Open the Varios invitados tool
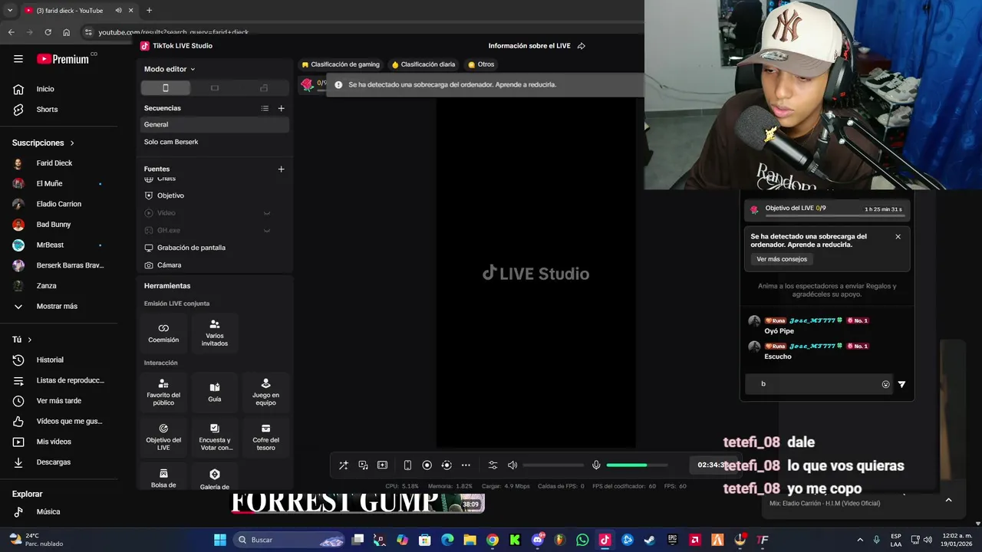The image size is (982, 552). (215, 333)
